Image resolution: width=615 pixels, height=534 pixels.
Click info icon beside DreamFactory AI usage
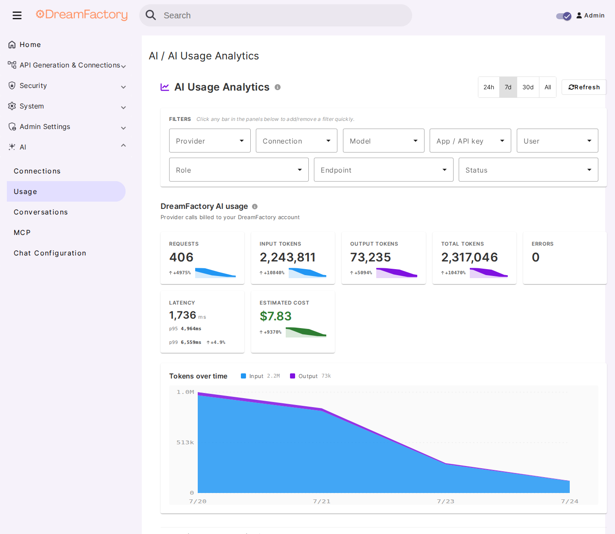255,206
